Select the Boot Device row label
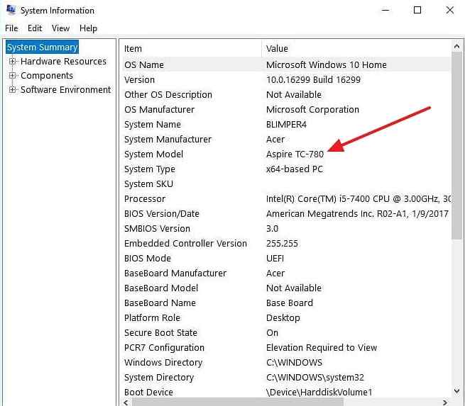The height and width of the screenshot is (406, 465). click(148, 393)
